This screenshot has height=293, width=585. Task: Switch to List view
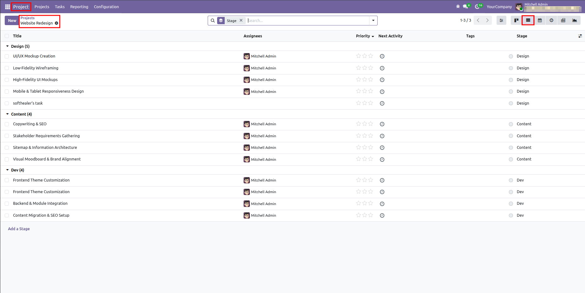point(528,20)
